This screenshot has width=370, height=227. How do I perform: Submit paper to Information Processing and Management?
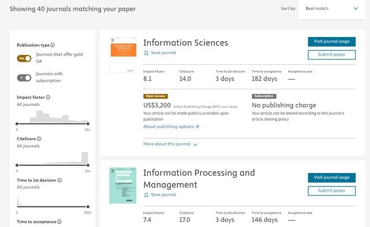pyautogui.click(x=331, y=191)
